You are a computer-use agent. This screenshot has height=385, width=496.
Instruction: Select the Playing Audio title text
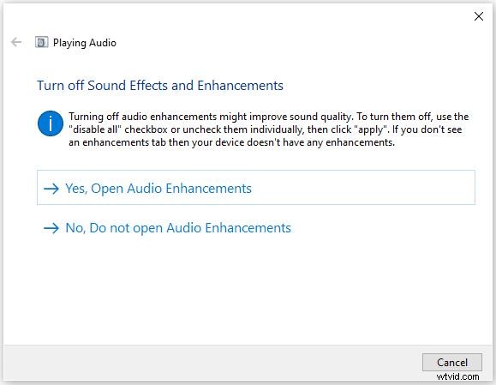[85, 43]
